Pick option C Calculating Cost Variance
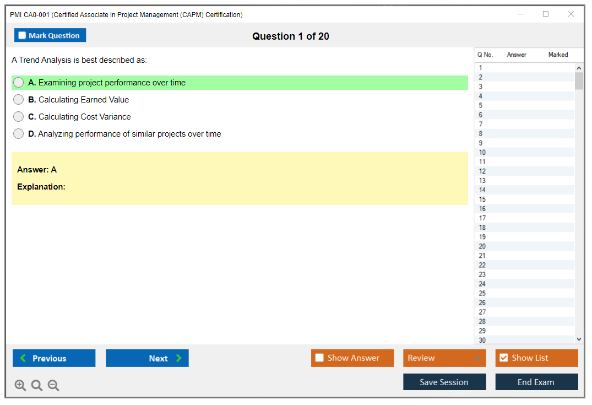Viewport: 592px width, 405px height. tap(18, 117)
